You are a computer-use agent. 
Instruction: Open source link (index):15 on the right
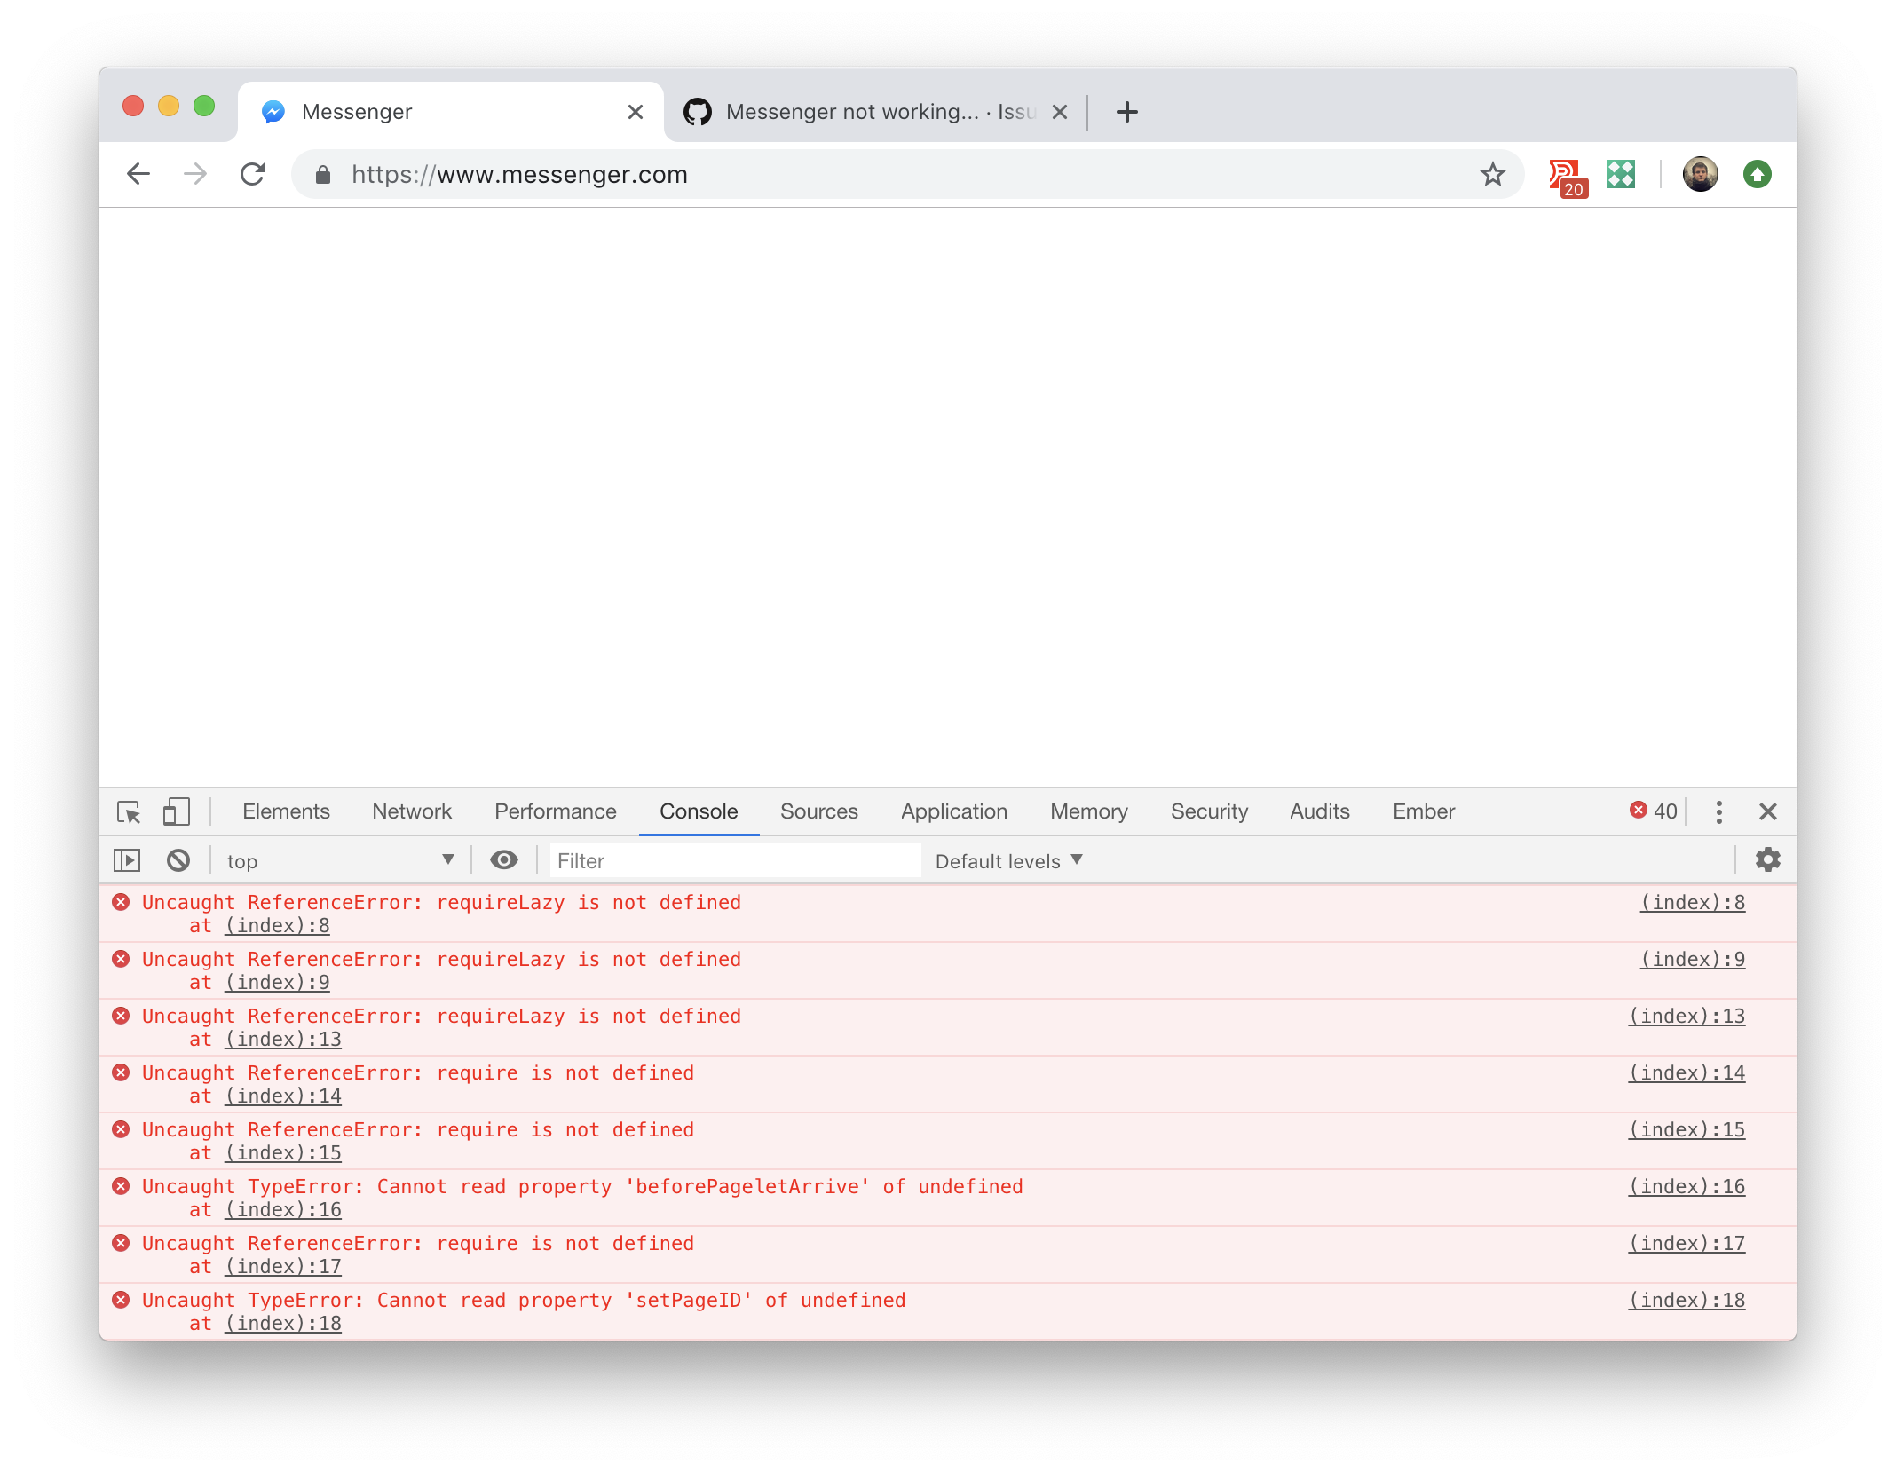click(x=1687, y=1130)
